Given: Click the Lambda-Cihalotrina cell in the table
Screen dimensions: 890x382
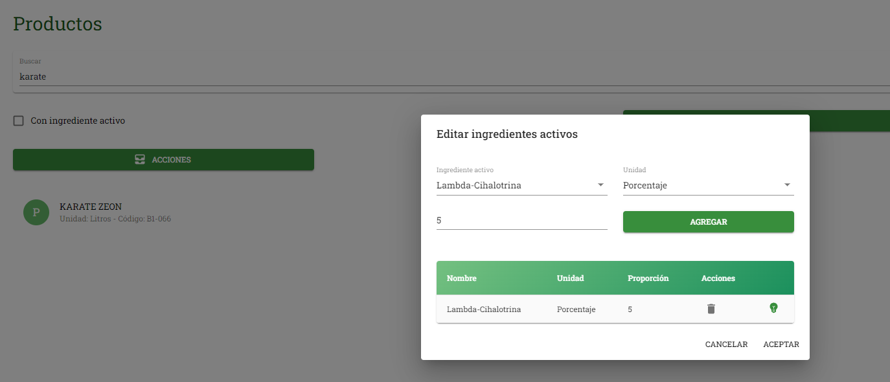Looking at the screenshot, I should [x=484, y=309].
